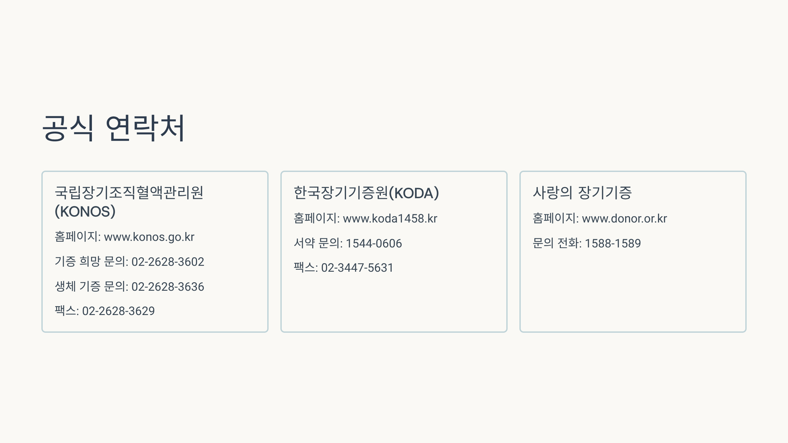788x443 pixels.
Task: Select the KONOS 팩스 02-2628-3629 text
Action: pyautogui.click(x=104, y=311)
